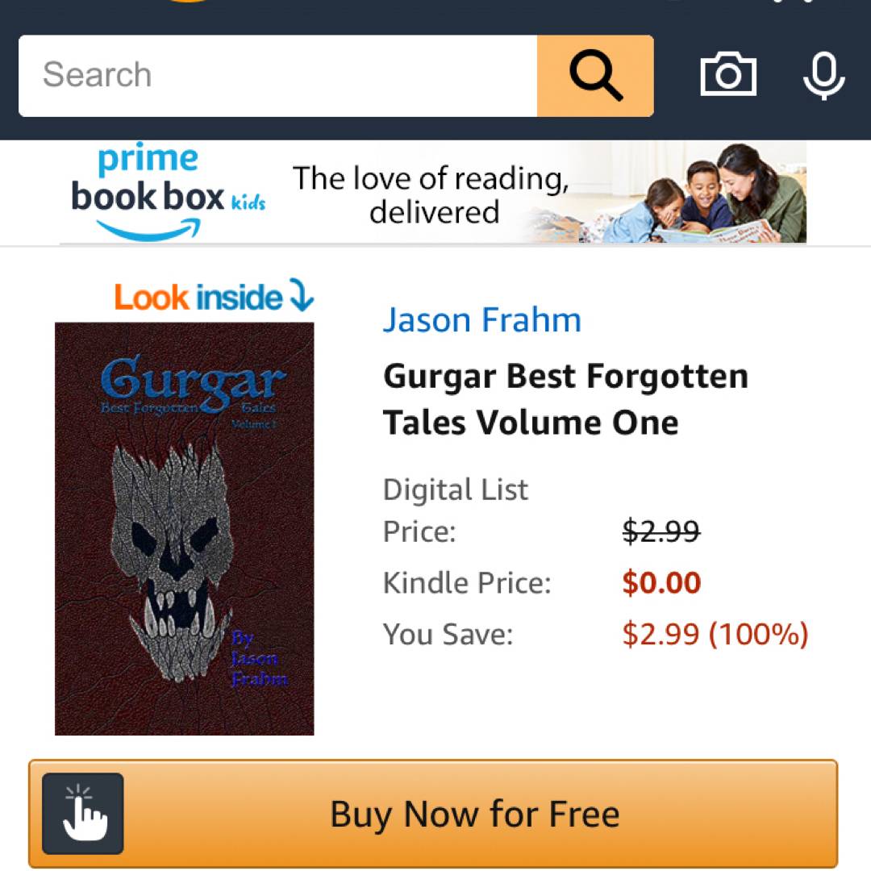This screenshot has height=871, width=871.
Task: Click the skull artwork on cover
Action: click(171, 561)
